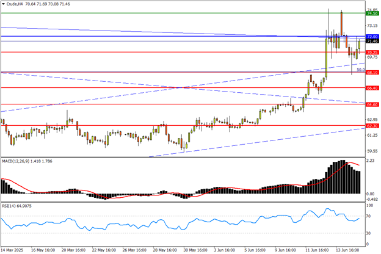Image resolution: width=381 pixels, height=254 pixels.
Task: Click the 73.15 price axis value
Action: click(372, 26)
